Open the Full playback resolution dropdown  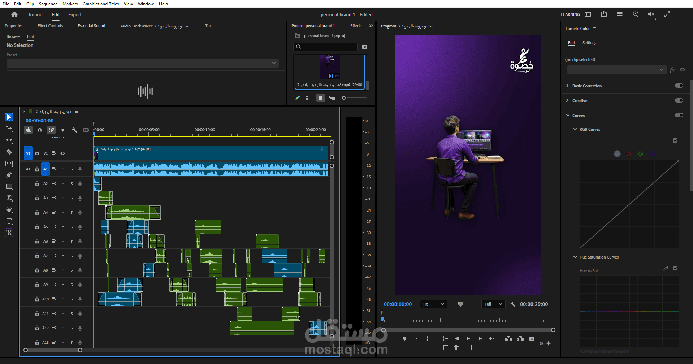tap(493, 304)
